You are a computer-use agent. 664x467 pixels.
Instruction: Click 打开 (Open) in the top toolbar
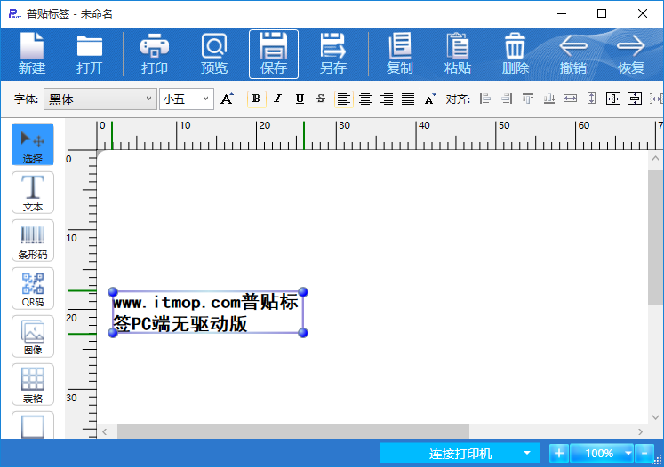point(89,53)
